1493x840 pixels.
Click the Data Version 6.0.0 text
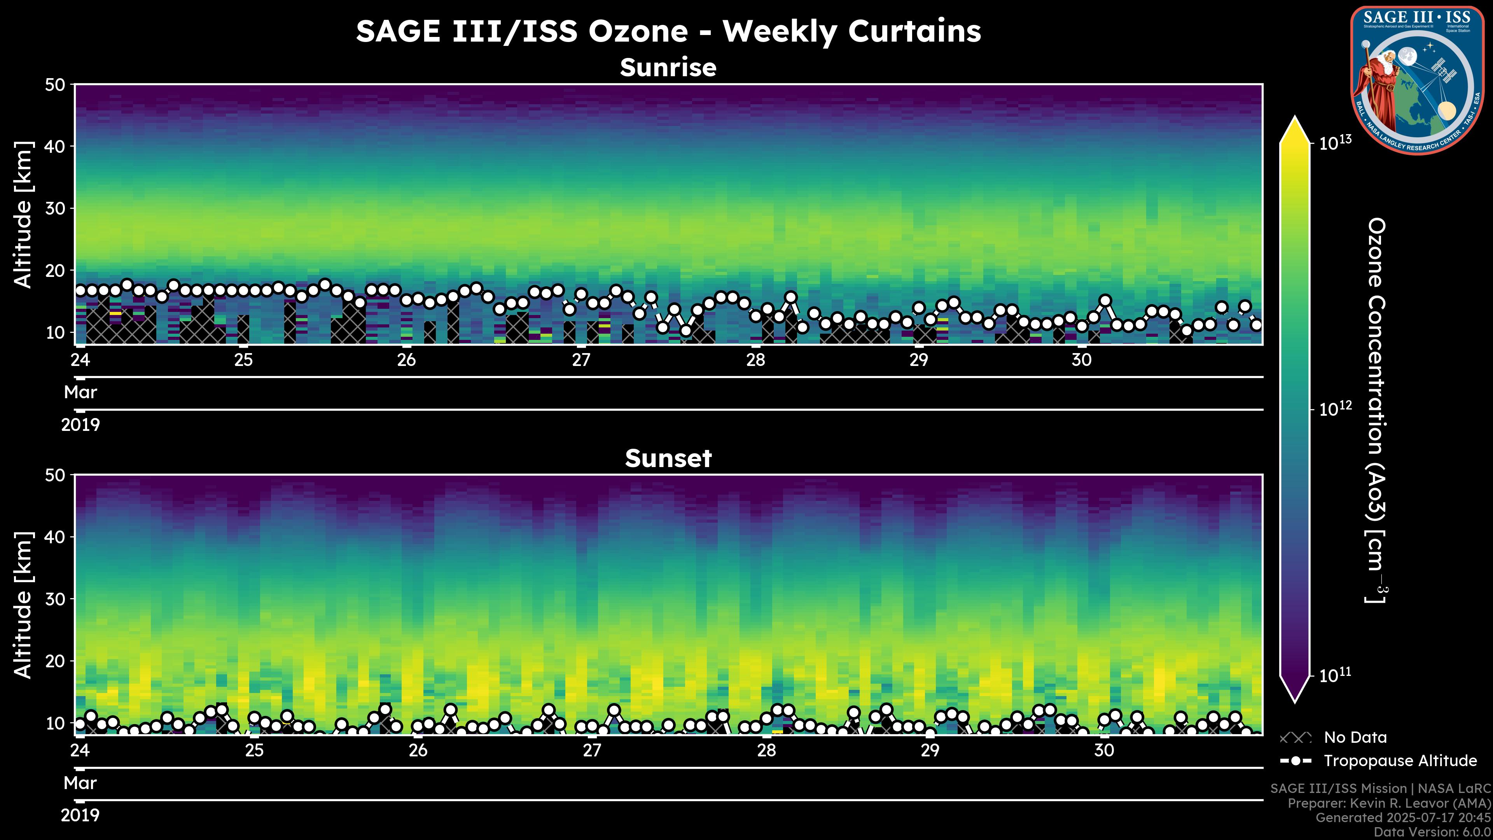1433,833
